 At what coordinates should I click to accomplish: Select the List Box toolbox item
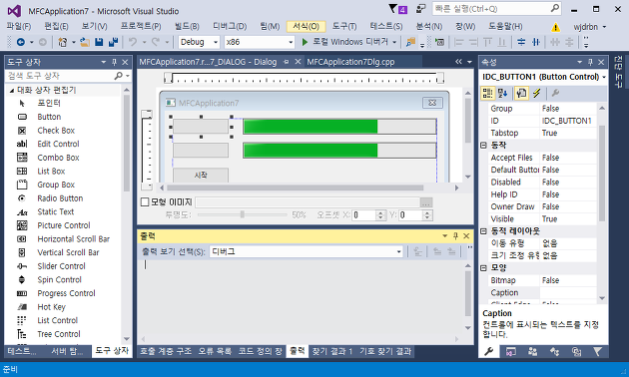tap(51, 172)
